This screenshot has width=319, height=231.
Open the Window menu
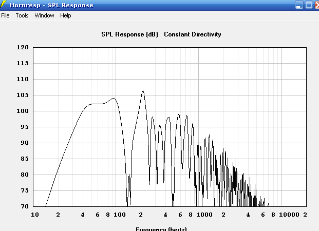point(44,15)
